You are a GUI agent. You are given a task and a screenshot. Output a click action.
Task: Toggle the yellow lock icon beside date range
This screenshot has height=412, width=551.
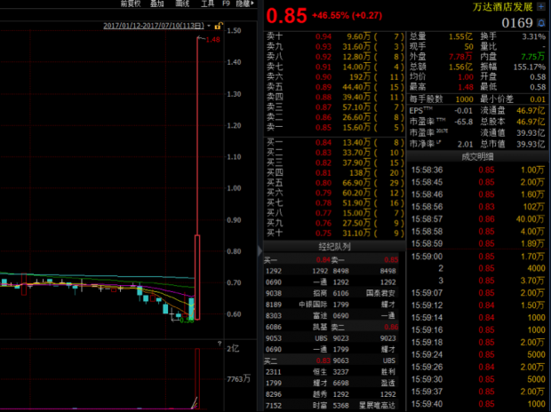pos(219,26)
